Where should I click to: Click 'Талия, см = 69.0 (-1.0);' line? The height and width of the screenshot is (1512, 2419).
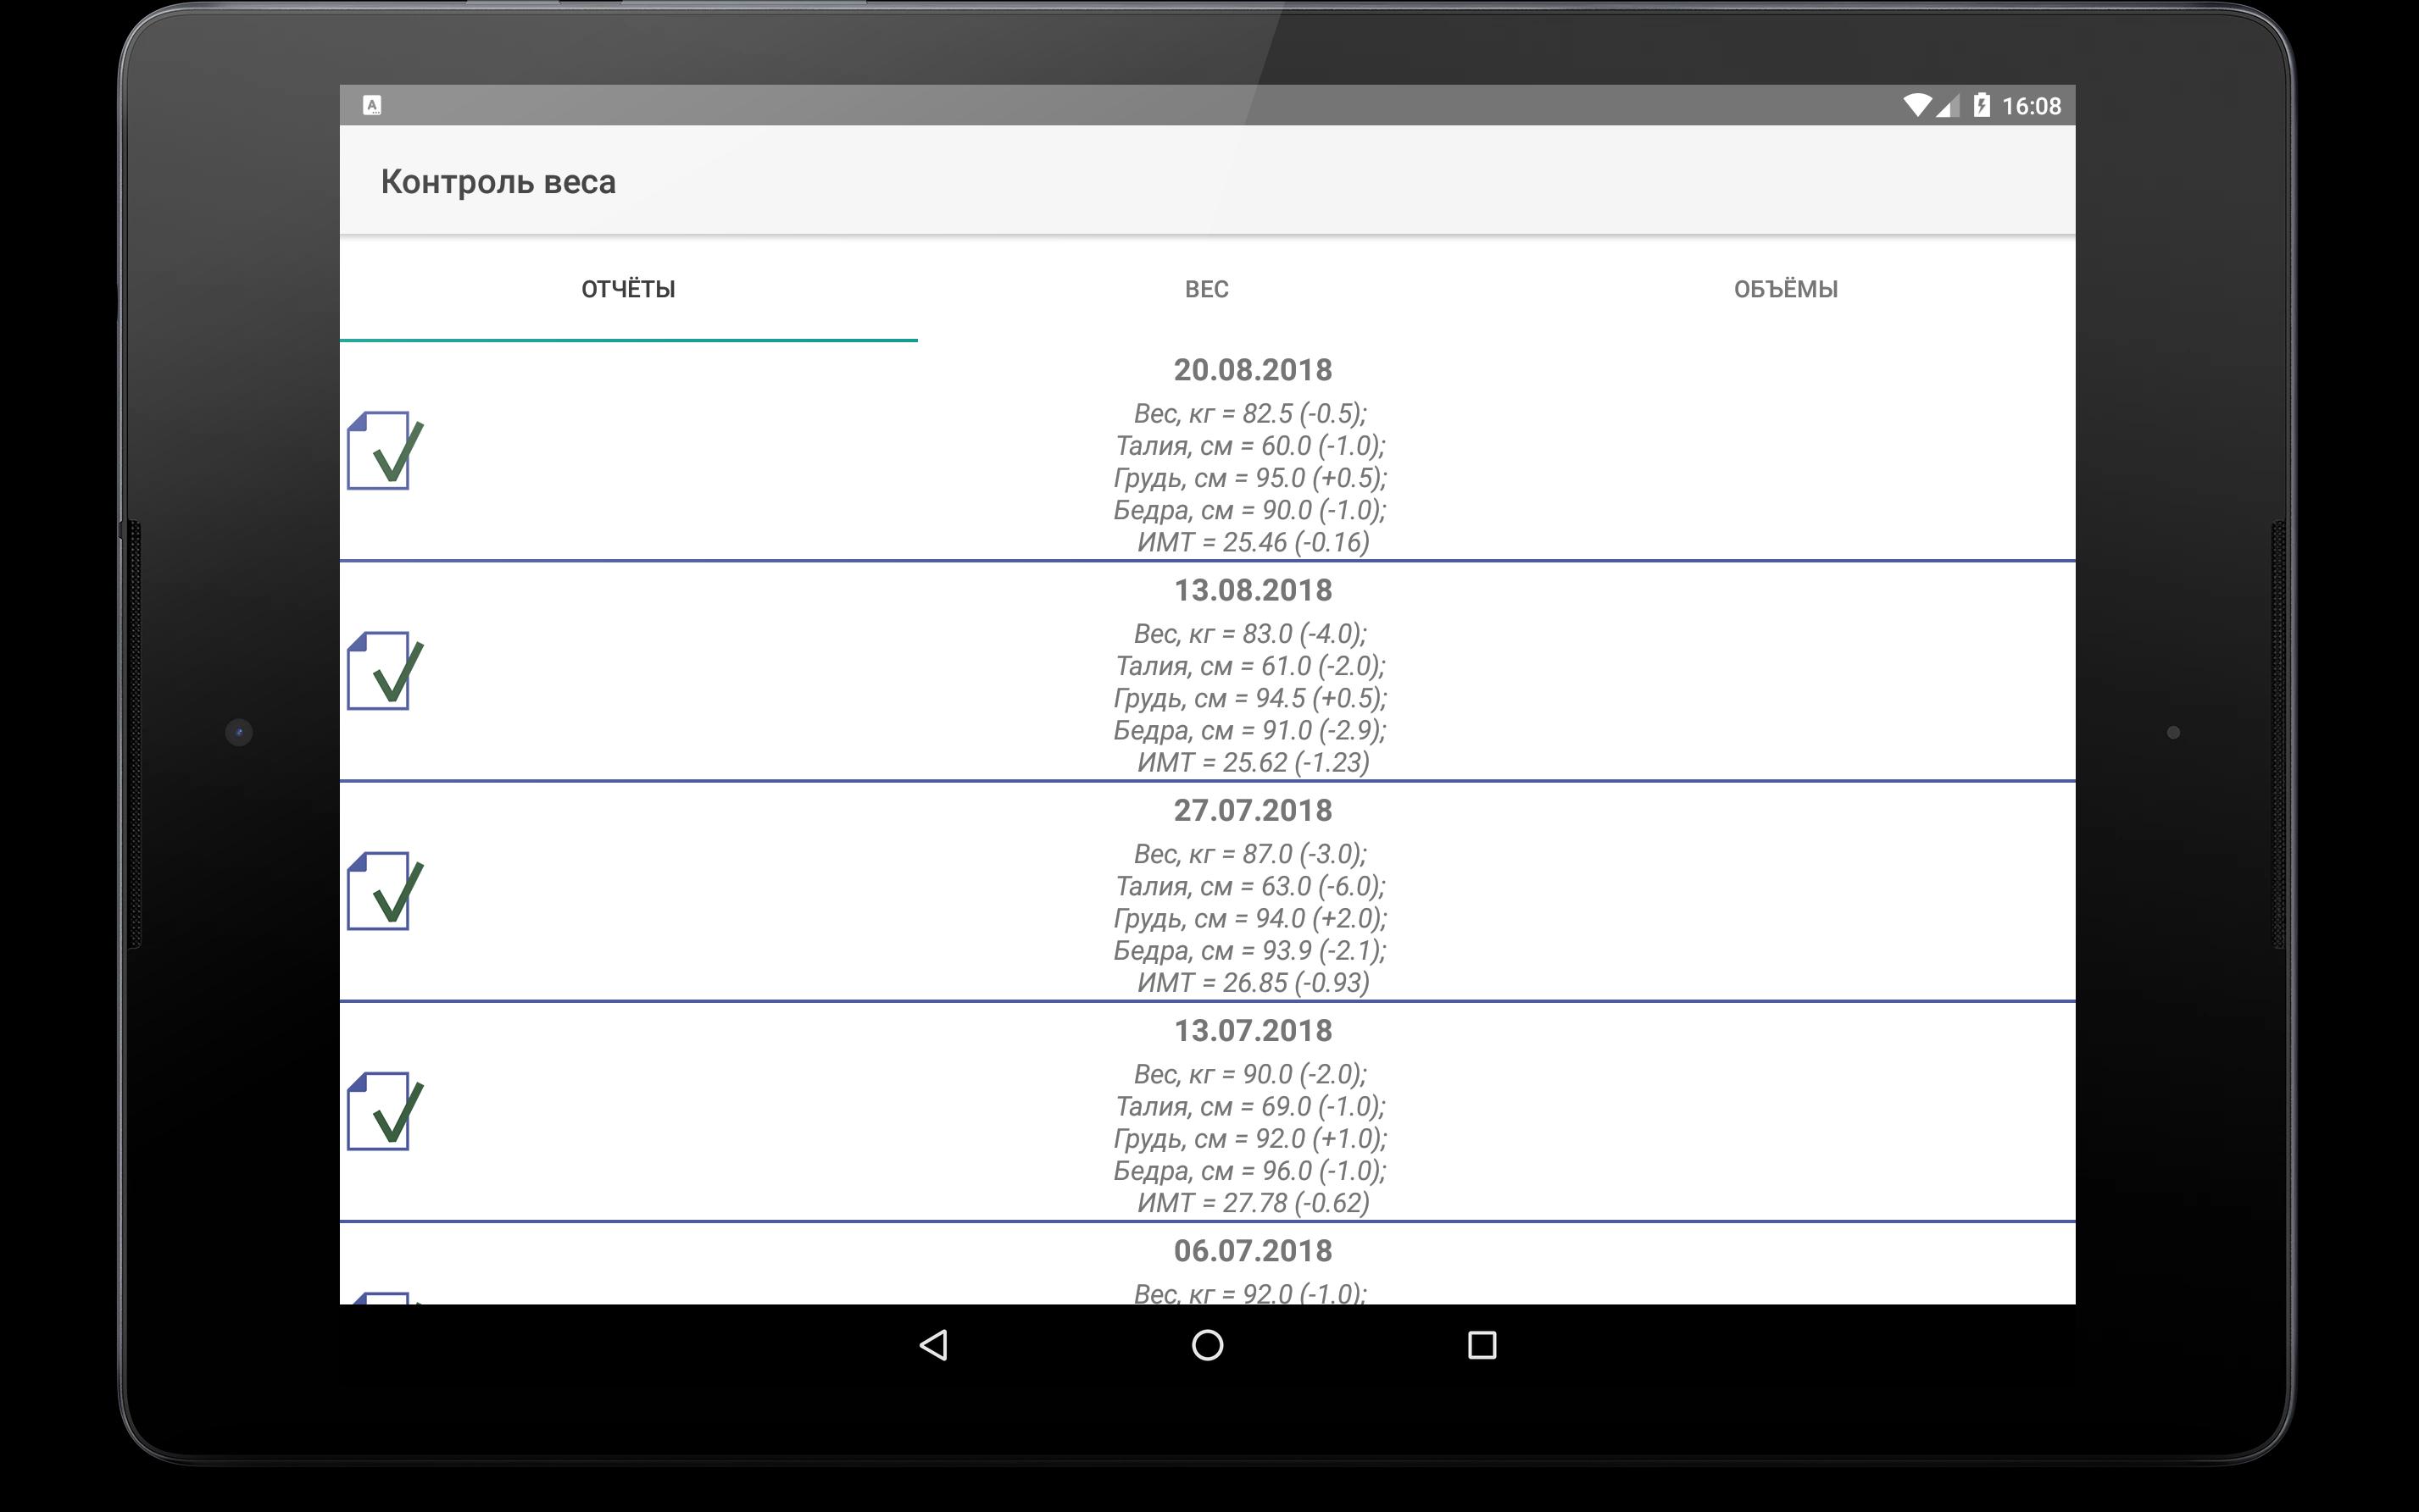tap(1250, 1105)
